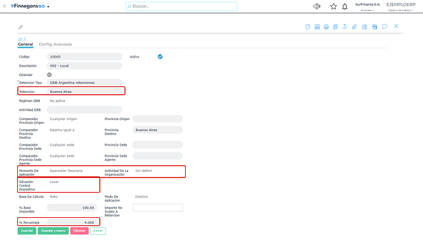Click empty Provincia Sede Agente field
423x246 pixels.
tap(158, 156)
